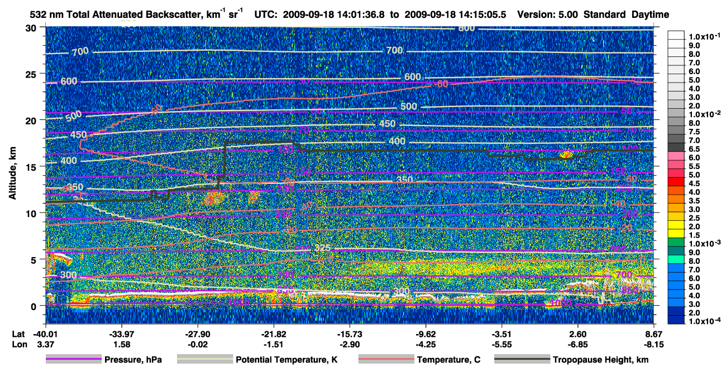726x372 pixels.
Task: Click the 'Pressure, hPa' legend label
Action: coord(133,360)
